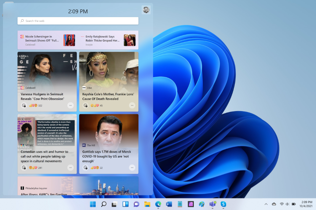Open the taskbar Search magnifier
316x210 pixels.
click(x=104, y=204)
